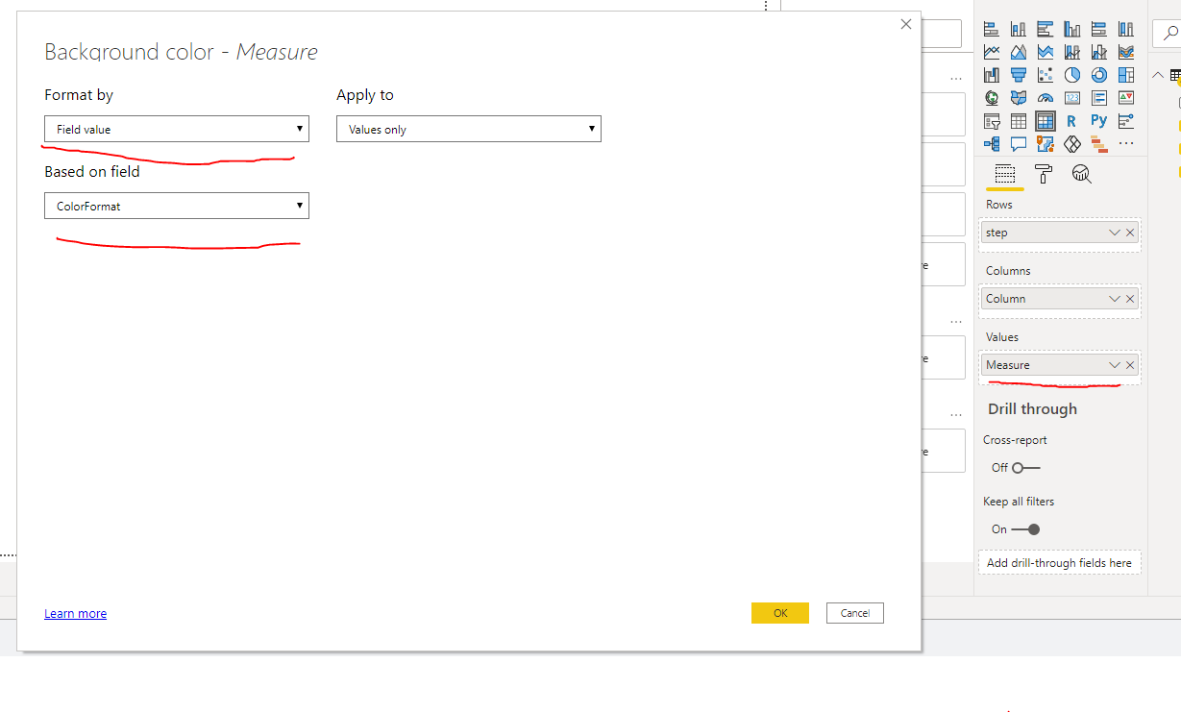Remove the Column field from Columns
The height and width of the screenshot is (712, 1181).
(x=1130, y=299)
